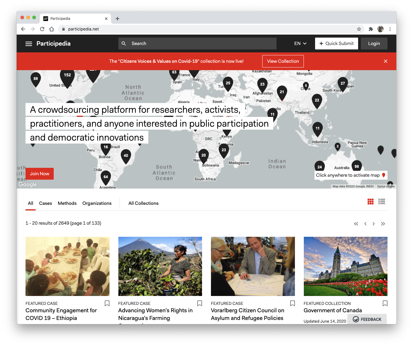413x346 pixels.
Task: Select the map pin labeled 21
Action: [282, 93]
